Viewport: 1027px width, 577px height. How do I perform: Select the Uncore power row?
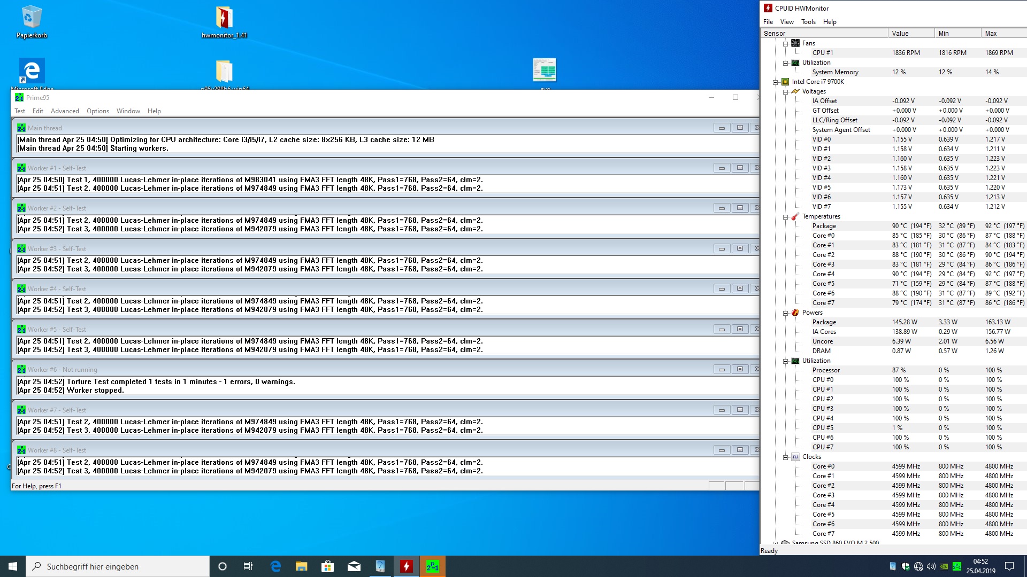893,341
